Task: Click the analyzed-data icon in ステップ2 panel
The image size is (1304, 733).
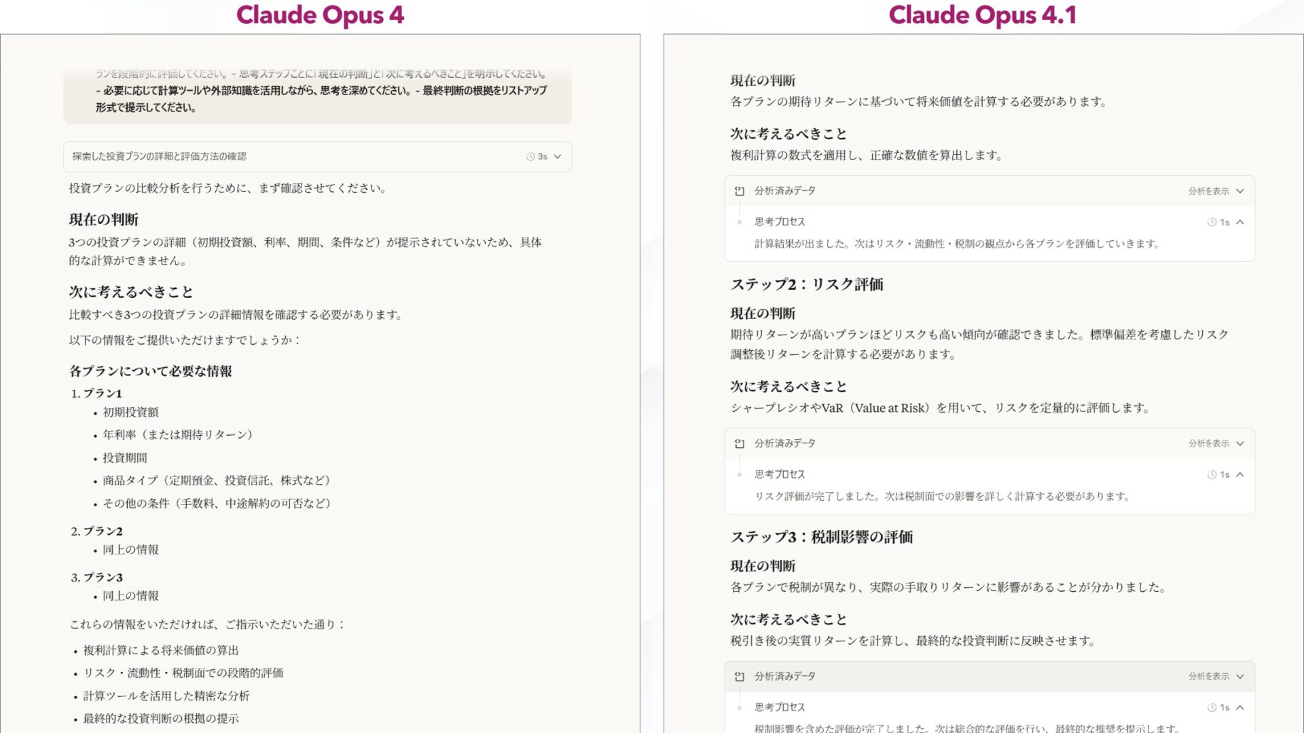Action: pos(740,443)
